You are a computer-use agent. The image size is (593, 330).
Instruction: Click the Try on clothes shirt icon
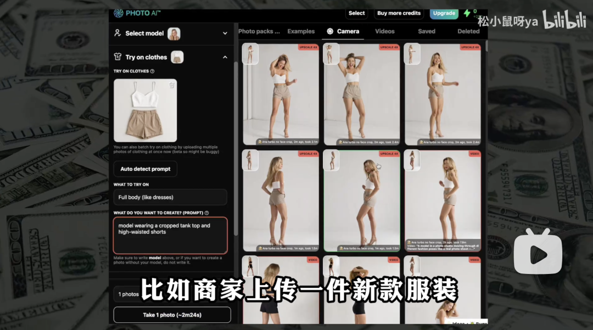click(x=118, y=57)
